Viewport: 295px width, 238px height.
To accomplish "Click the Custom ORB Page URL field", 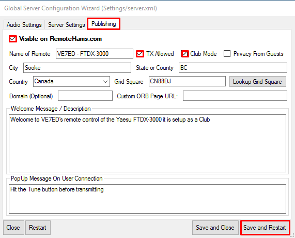I will (235, 96).
